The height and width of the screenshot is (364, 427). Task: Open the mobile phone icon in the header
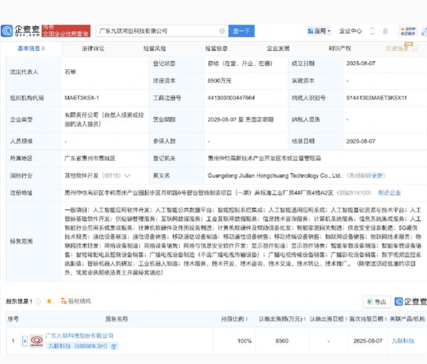pos(372,31)
